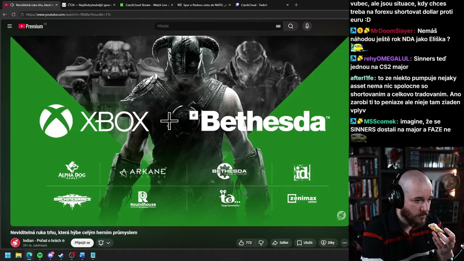The width and height of the screenshot is (464, 261).
Task: Click the streamer webcam feed
Action: click(406, 204)
